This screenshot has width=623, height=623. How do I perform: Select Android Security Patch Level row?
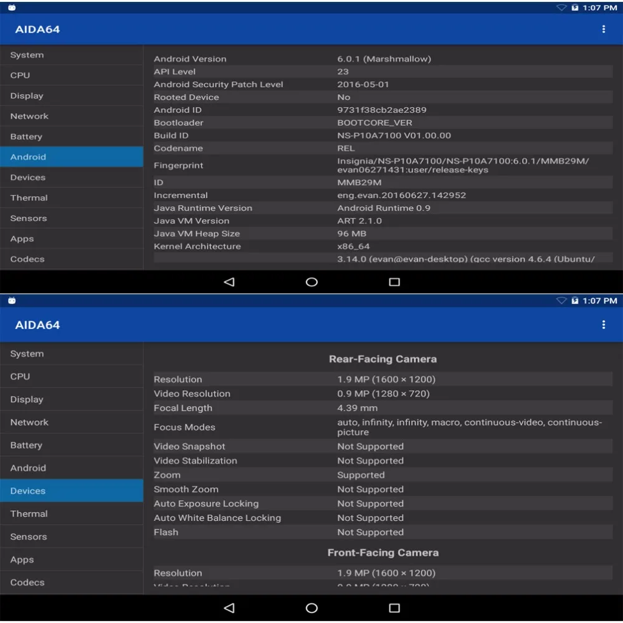383,84
